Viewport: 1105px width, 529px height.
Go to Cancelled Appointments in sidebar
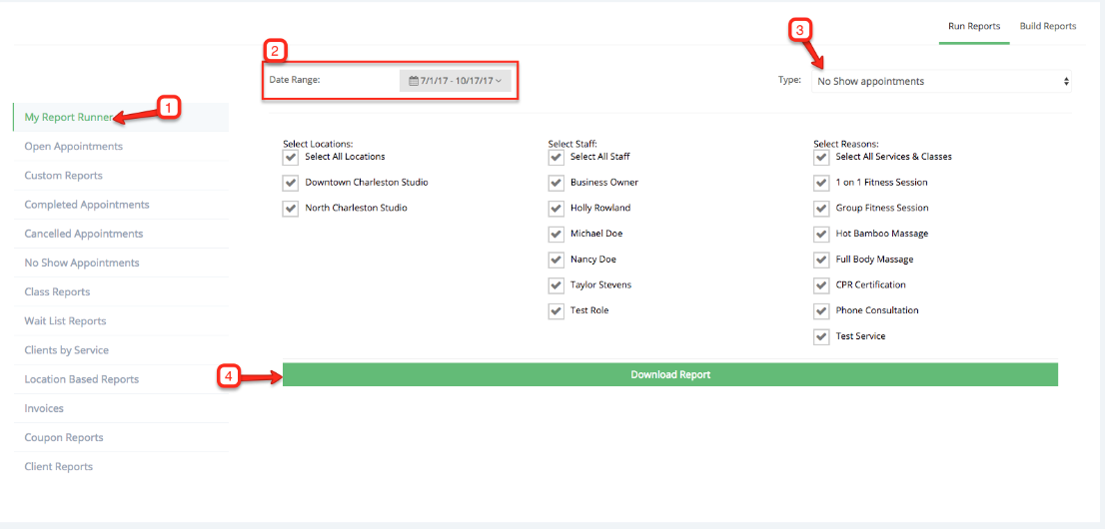pos(83,234)
